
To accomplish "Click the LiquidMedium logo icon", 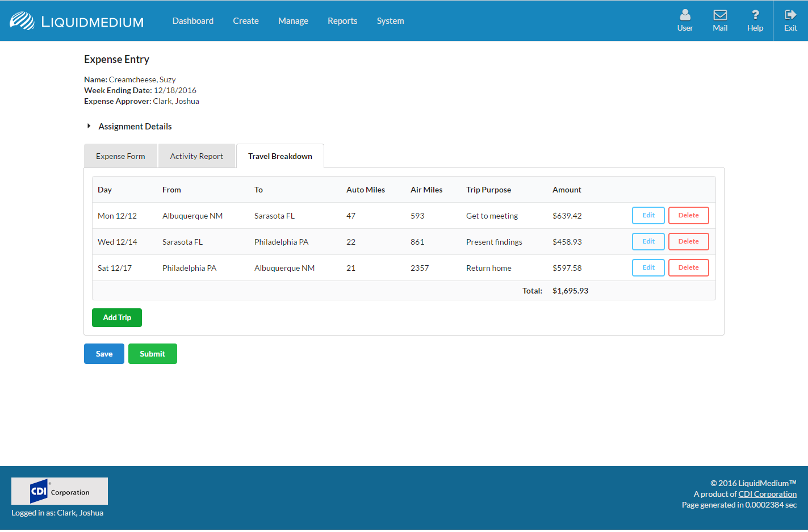I will [22, 21].
